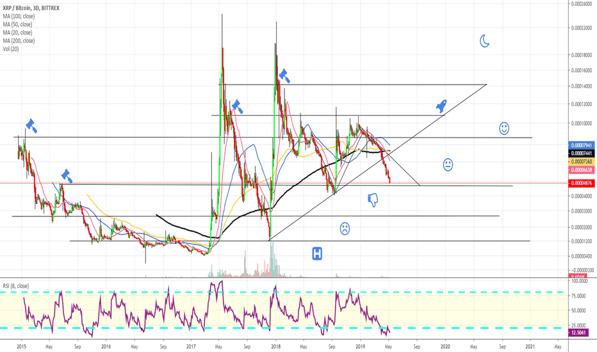Click the pink 0.00006638 price label

coord(581,170)
